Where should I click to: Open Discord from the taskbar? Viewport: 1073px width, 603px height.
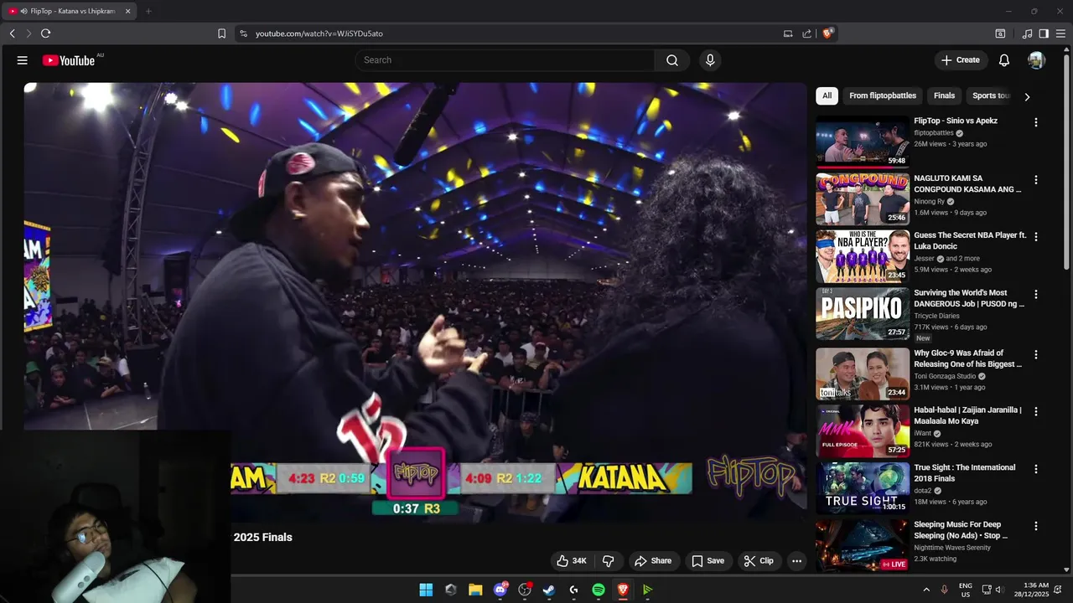pos(500,590)
